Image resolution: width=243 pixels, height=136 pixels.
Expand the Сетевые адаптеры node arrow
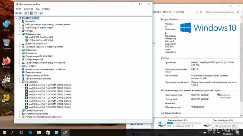click(x=20, y=110)
